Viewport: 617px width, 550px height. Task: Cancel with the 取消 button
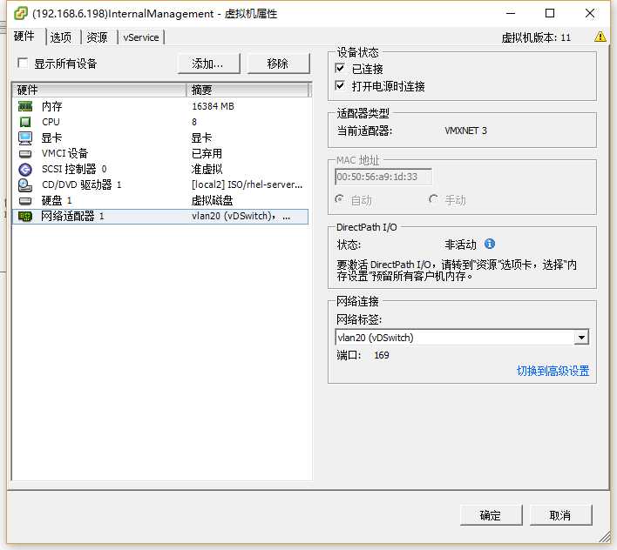(x=560, y=515)
